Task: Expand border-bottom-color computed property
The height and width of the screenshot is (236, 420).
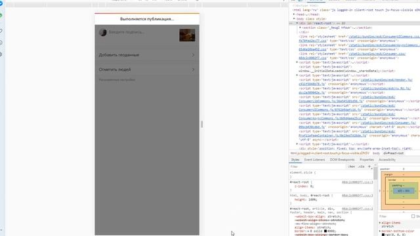Action: [x=380, y=231]
